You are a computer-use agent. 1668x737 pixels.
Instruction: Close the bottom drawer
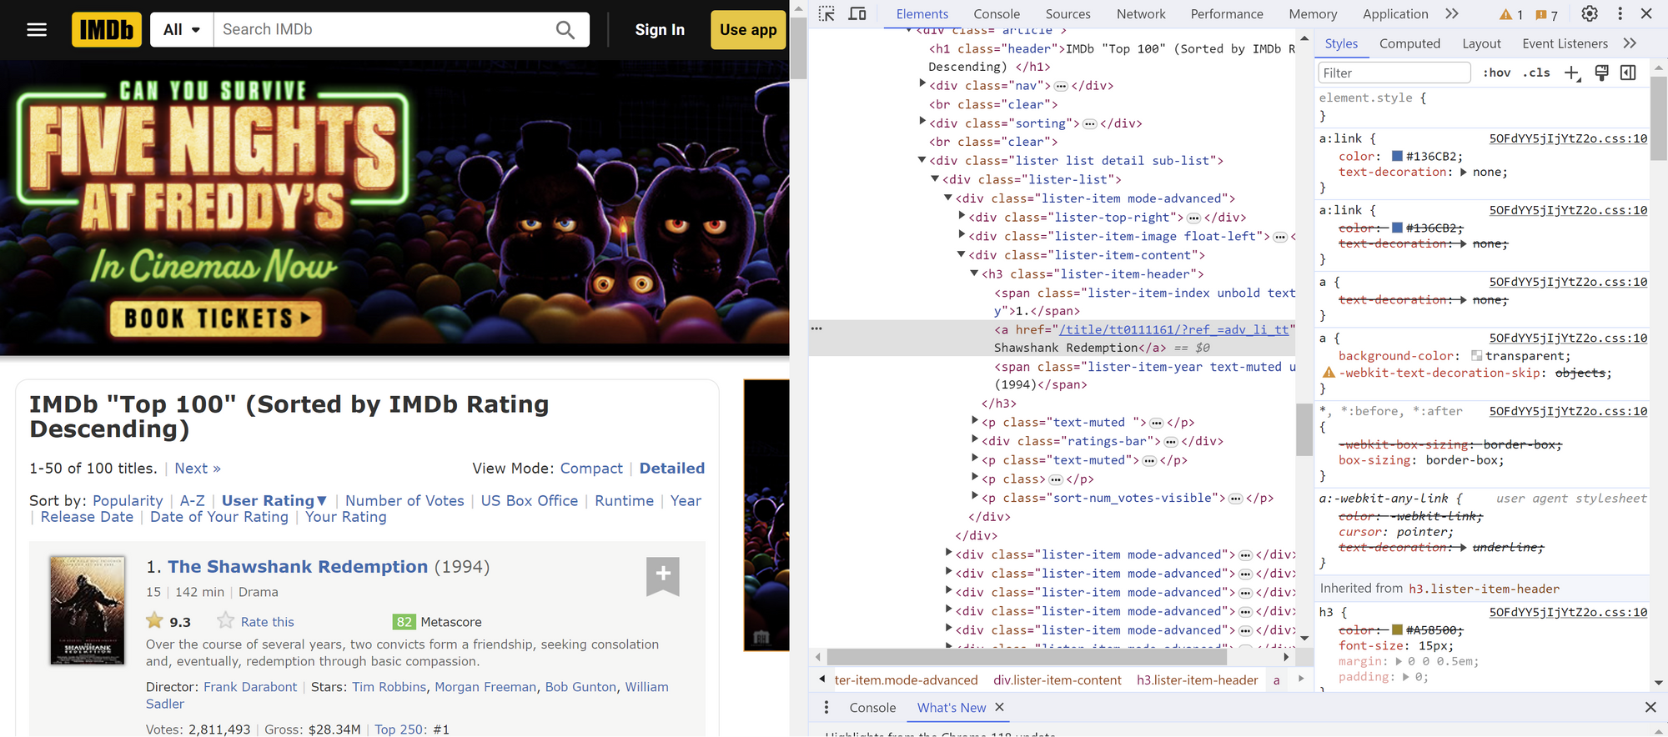point(1650,707)
